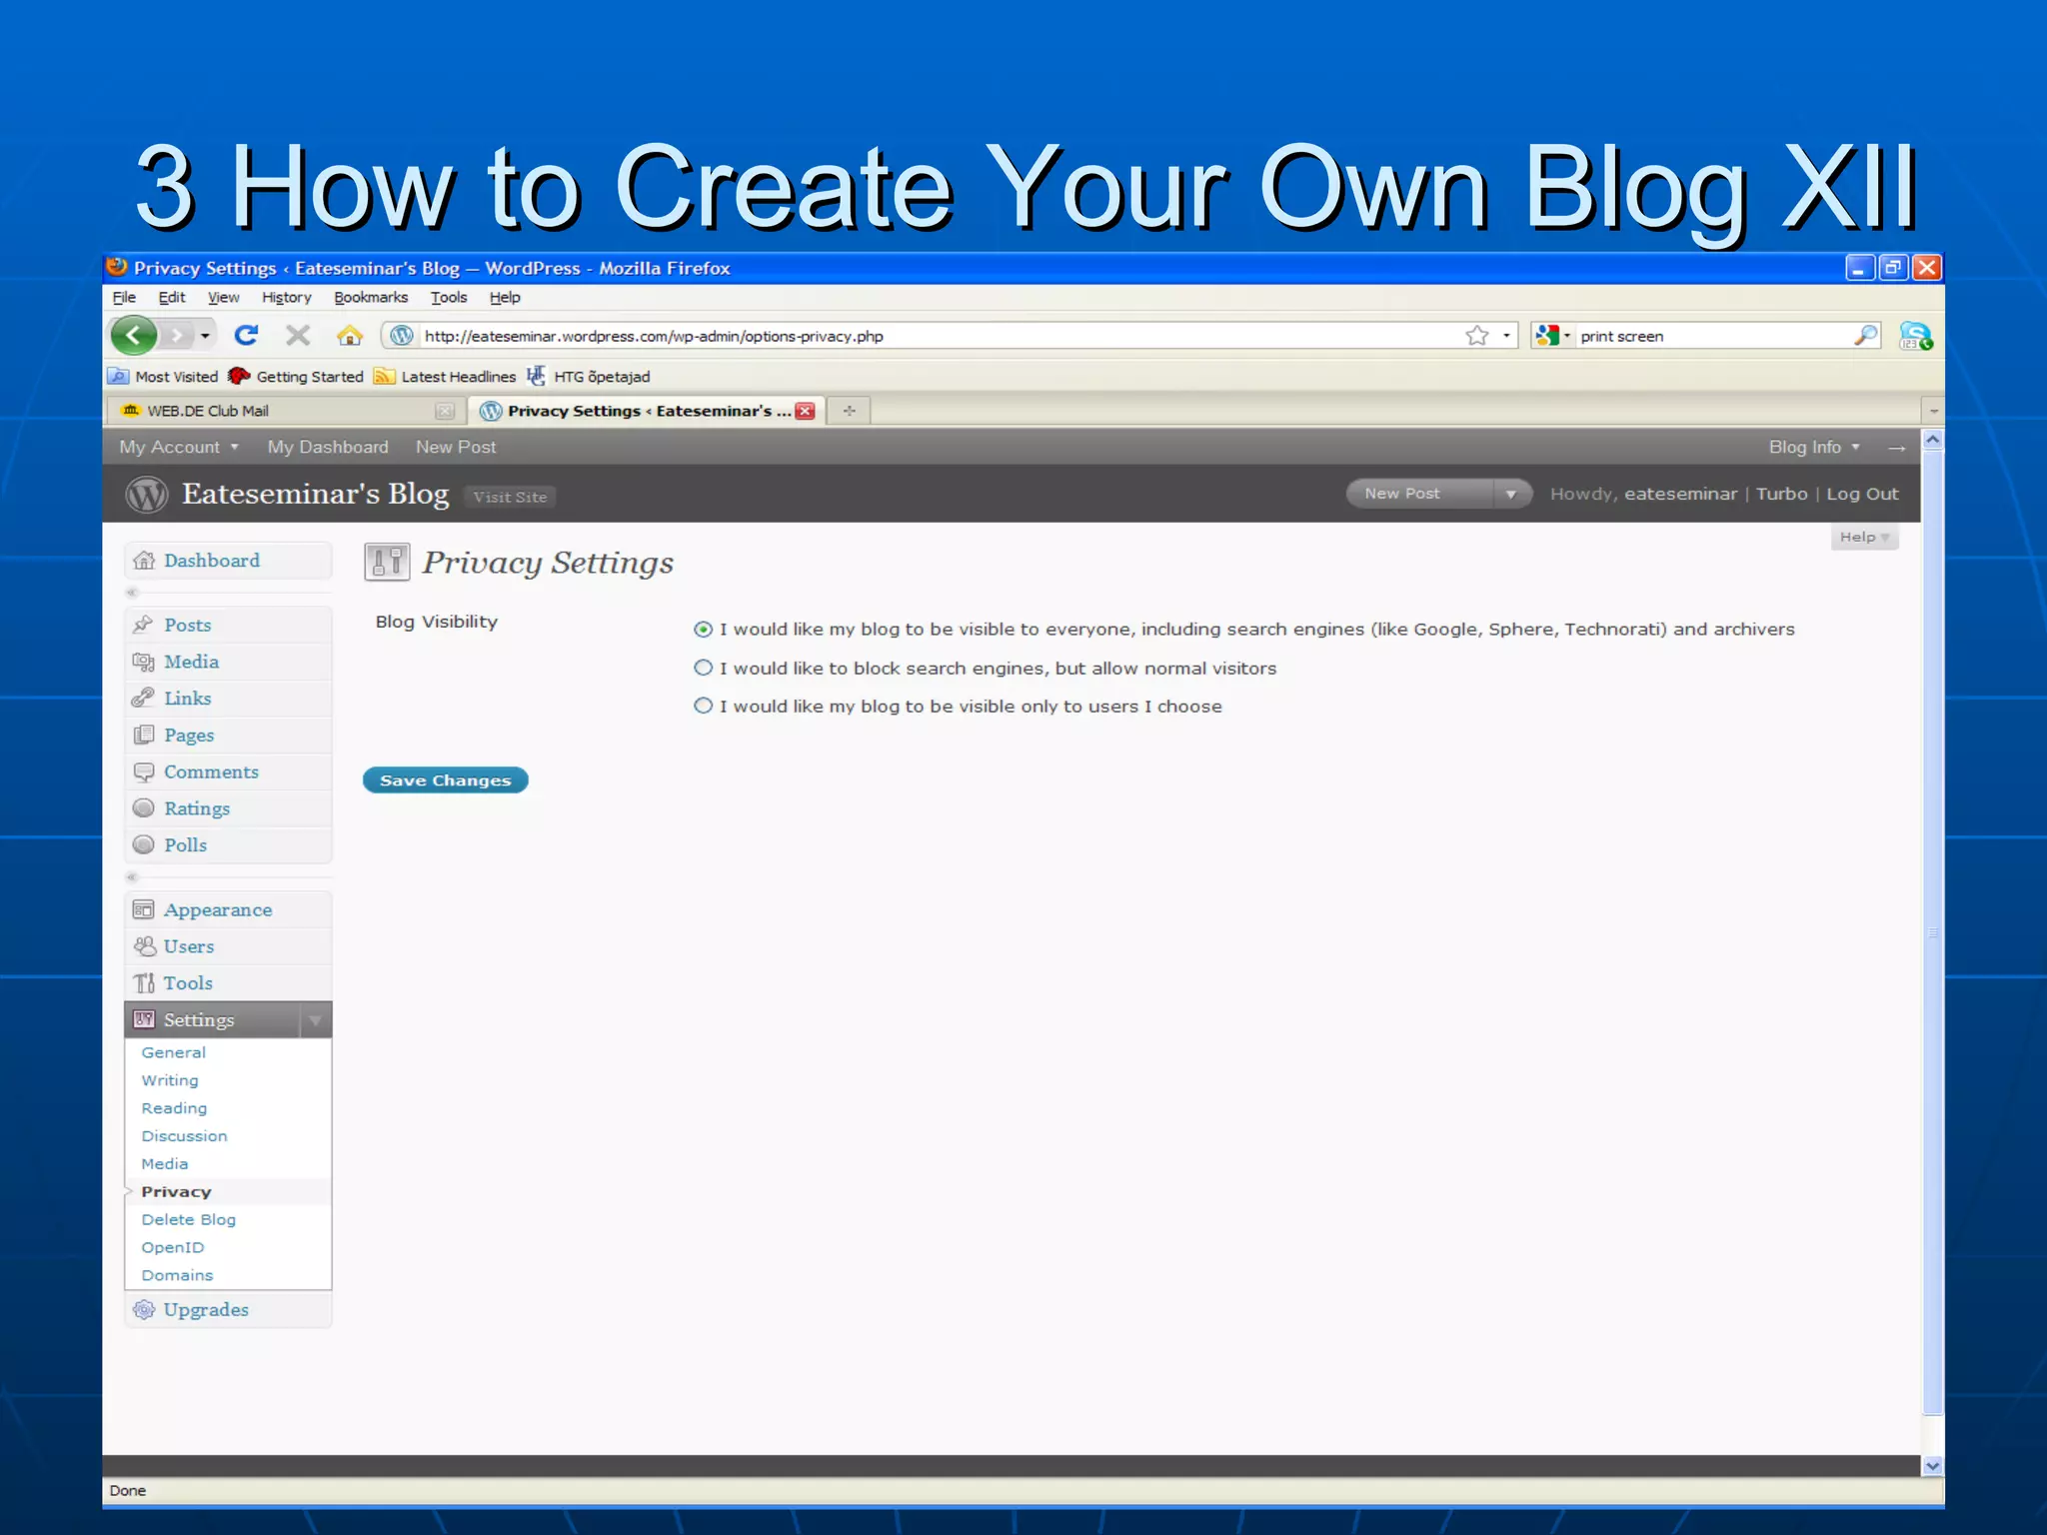Click the Appearance icon in sidebar
This screenshot has height=1535, width=2047.
pos(143,909)
